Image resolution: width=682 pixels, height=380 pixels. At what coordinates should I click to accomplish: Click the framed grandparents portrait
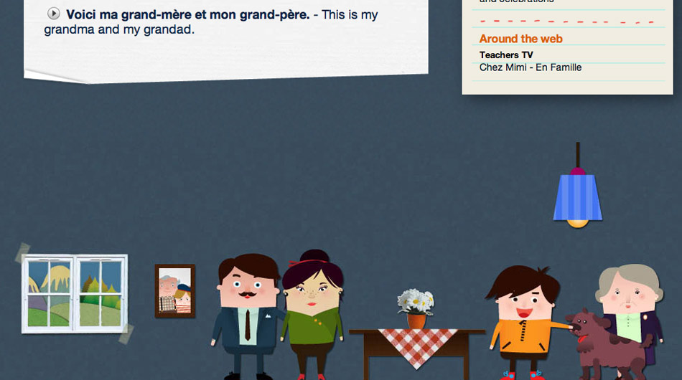(175, 291)
